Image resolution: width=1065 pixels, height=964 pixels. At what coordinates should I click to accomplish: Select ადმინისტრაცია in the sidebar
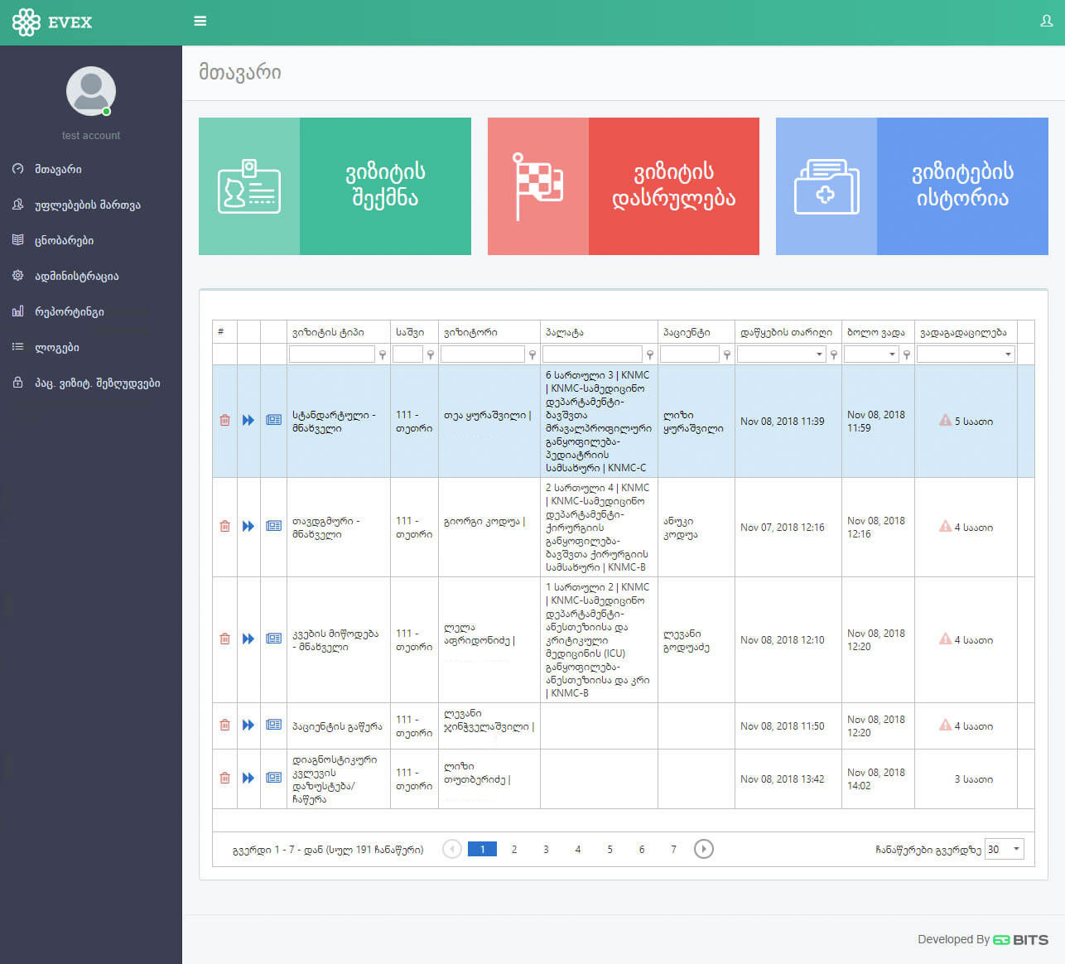coord(76,277)
